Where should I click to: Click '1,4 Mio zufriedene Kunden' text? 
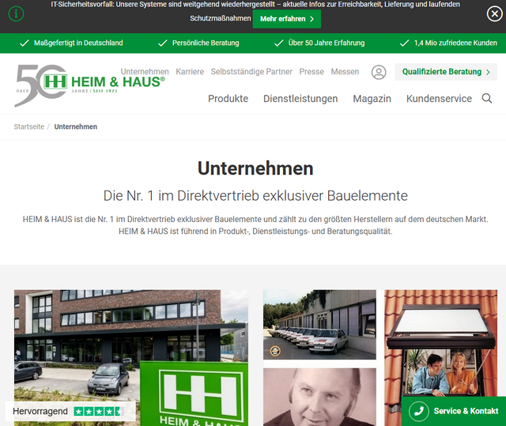[455, 43]
